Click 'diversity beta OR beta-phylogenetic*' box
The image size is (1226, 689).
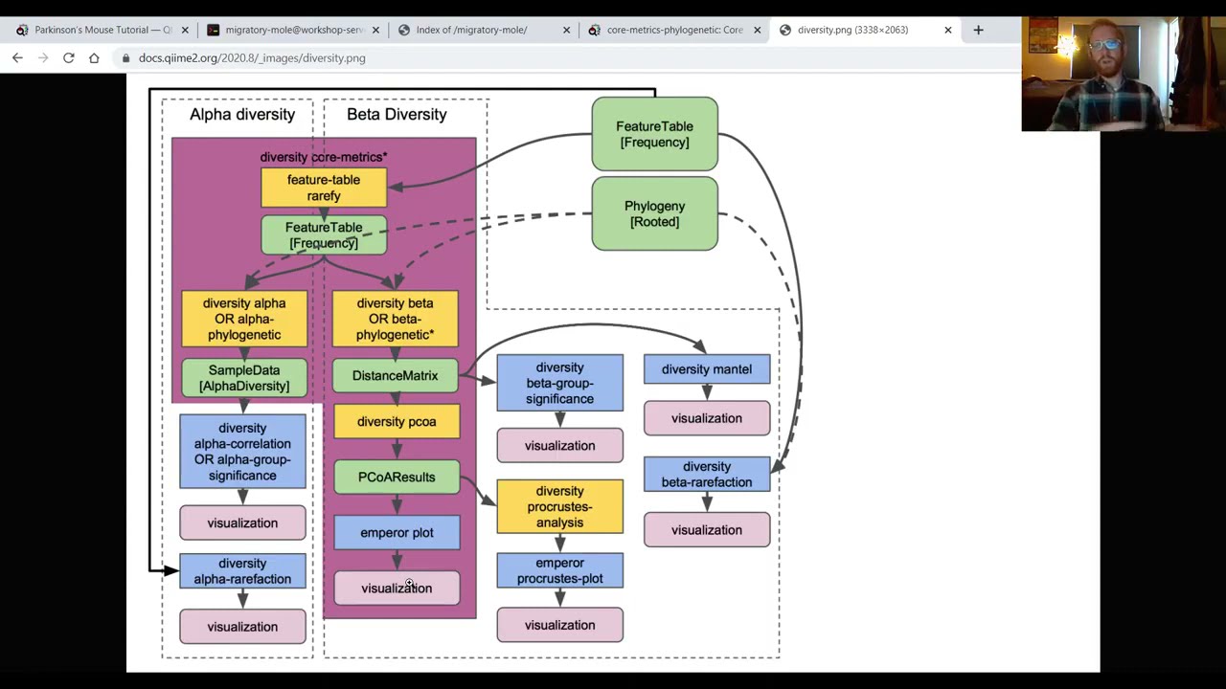pos(395,319)
